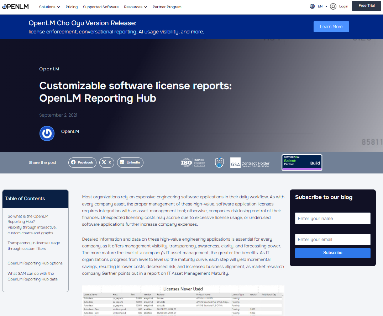
Task: Open Supported Software page
Action: 101,7
